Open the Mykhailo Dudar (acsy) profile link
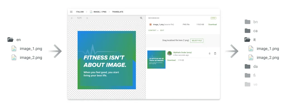Image resolution: width=288 pixels, height=106 pixels. pos(183,52)
